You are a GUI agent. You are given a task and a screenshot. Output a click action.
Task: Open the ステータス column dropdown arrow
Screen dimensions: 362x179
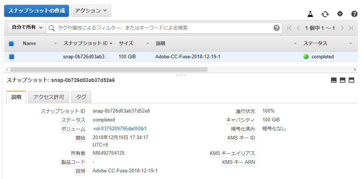pyautogui.click(x=351, y=44)
